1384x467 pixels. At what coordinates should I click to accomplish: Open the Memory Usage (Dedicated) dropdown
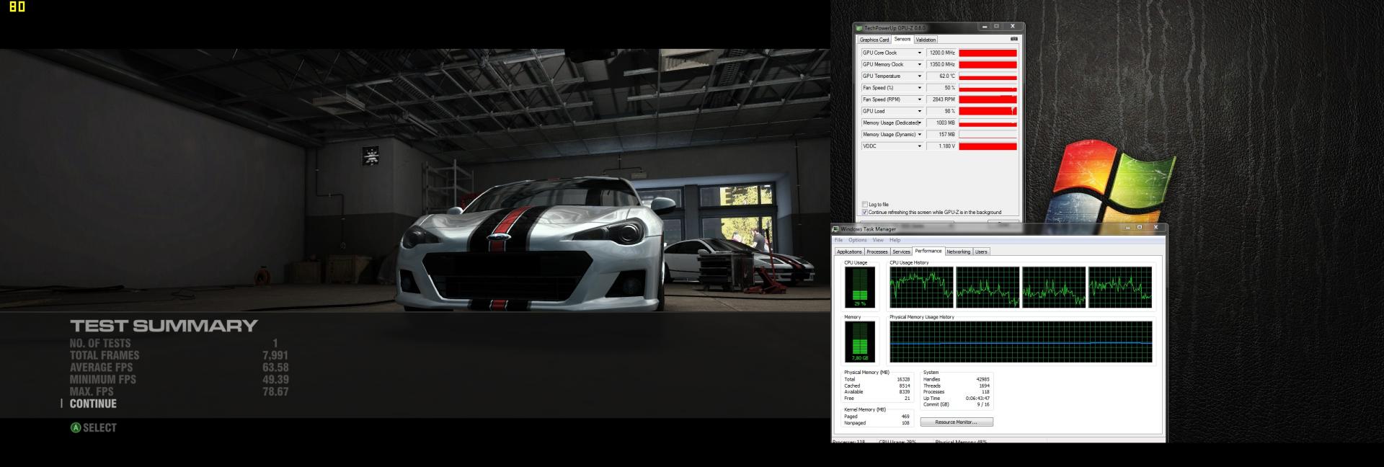(x=919, y=123)
